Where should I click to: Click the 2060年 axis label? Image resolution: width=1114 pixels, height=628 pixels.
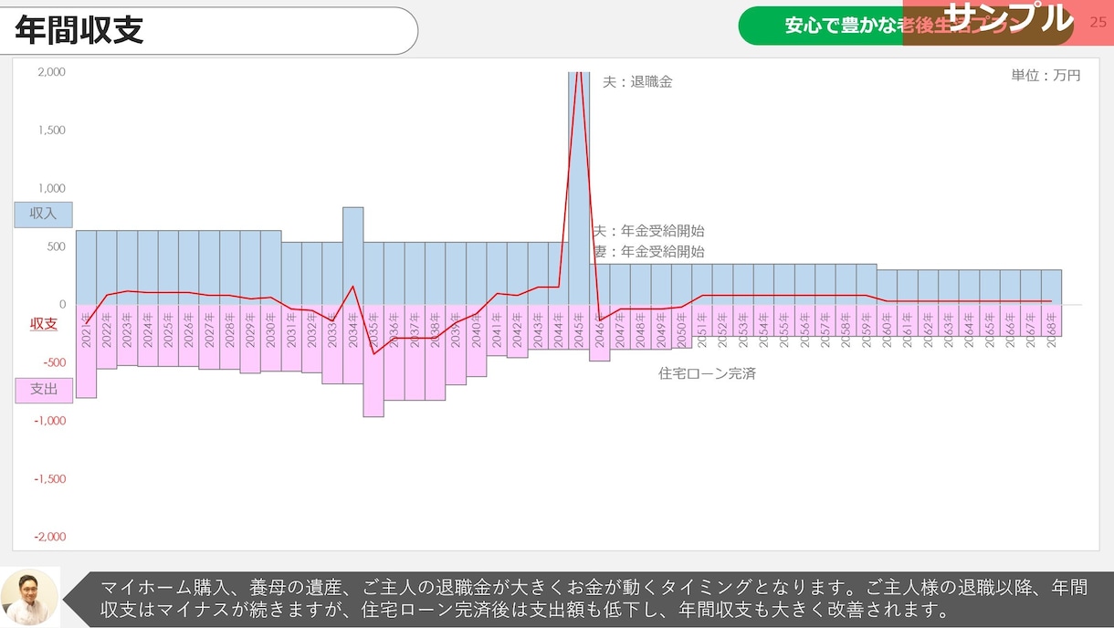click(887, 330)
